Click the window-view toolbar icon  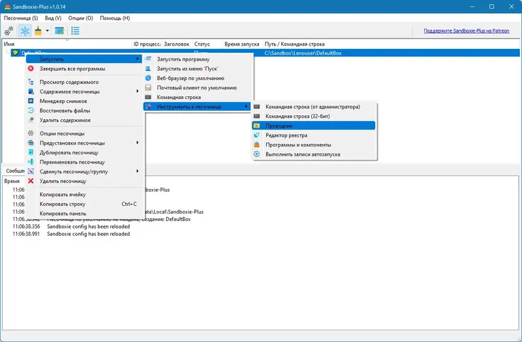pos(59,31)
